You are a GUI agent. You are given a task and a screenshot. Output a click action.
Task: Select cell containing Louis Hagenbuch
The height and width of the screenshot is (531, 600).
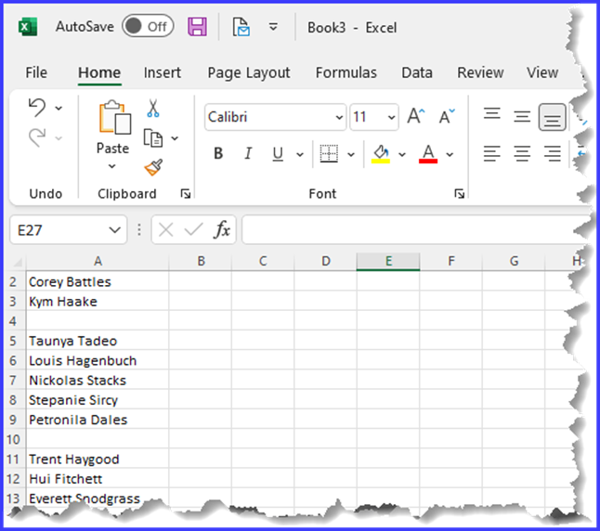click(x=84, y=360)
